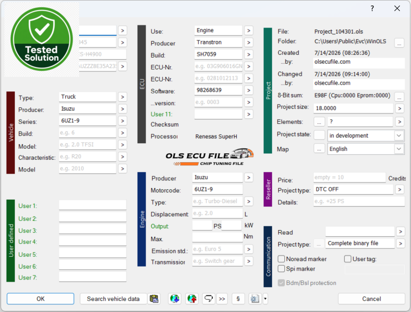Click the > arrow next to Software 98268639
Viewport: 411px width, 312px height.
tap(248, 91)
